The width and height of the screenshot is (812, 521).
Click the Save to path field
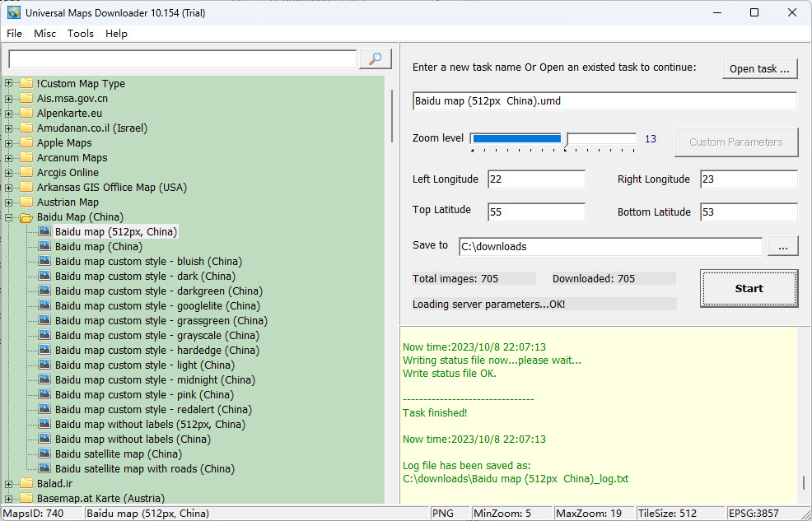610,247
